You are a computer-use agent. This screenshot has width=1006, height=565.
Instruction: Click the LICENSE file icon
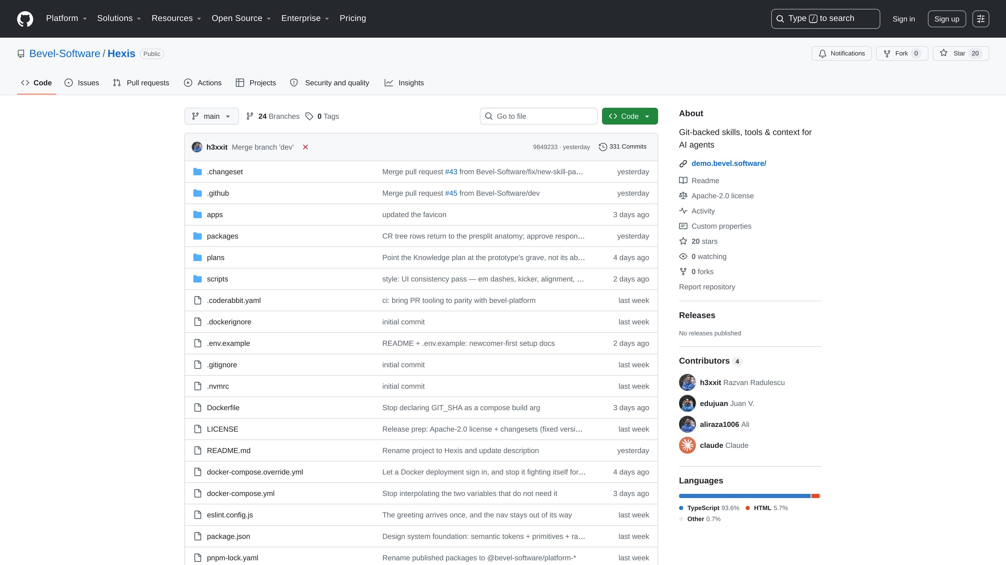coord(198,429)
